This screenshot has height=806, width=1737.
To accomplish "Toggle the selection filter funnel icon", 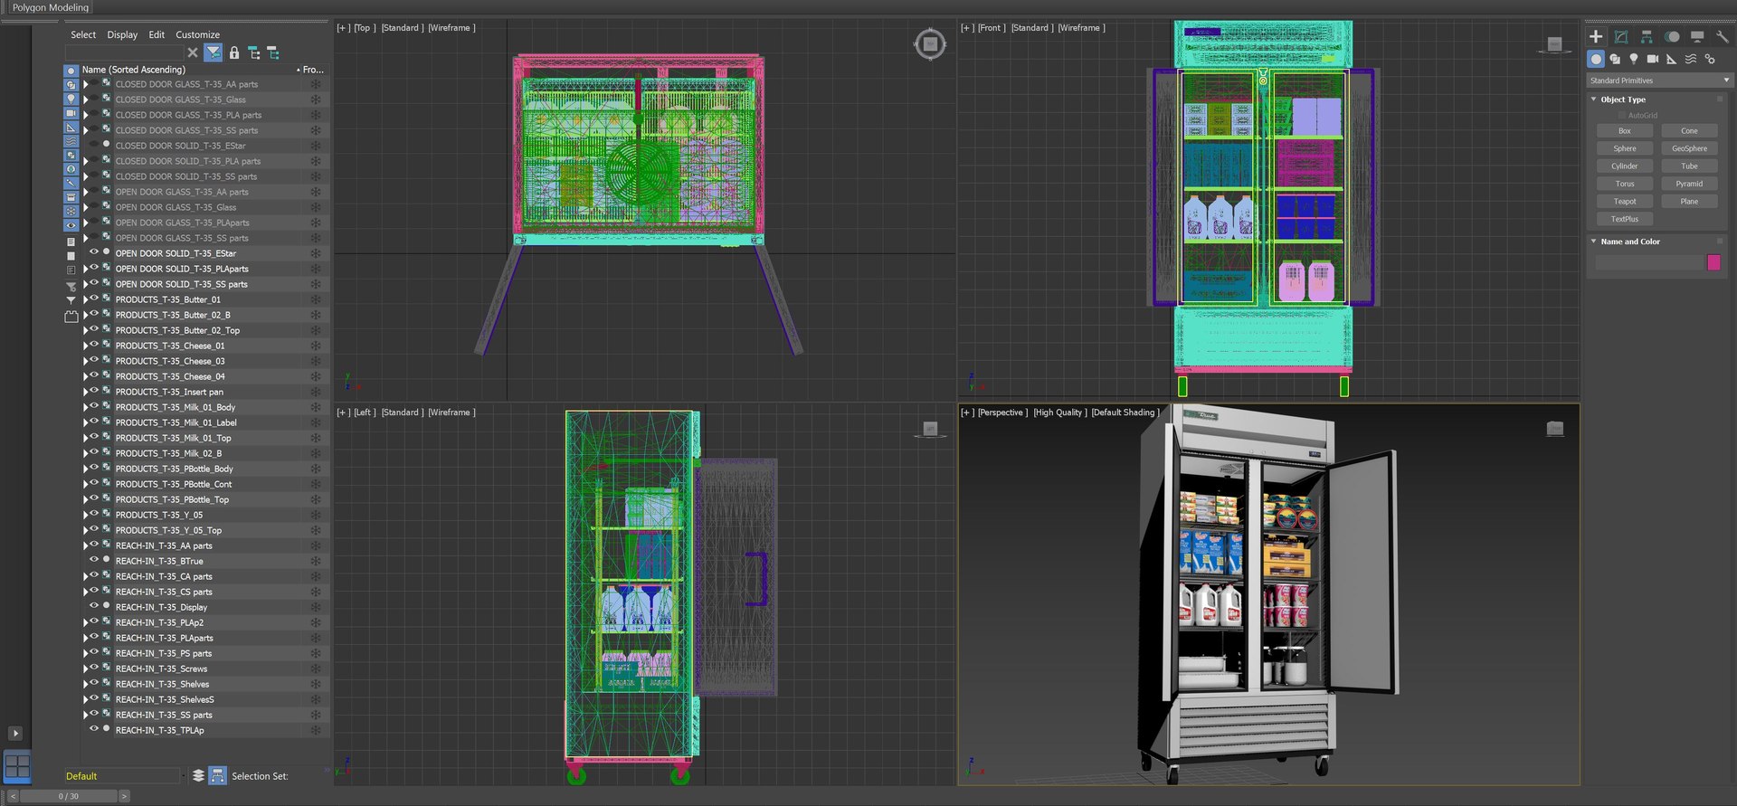I will coord(213,53).
